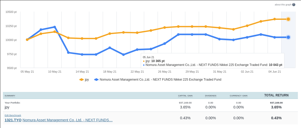Viewport: 301px width, 128px height.
Task: Select the blue data point at 10 May 21
Action: (55, 27)
